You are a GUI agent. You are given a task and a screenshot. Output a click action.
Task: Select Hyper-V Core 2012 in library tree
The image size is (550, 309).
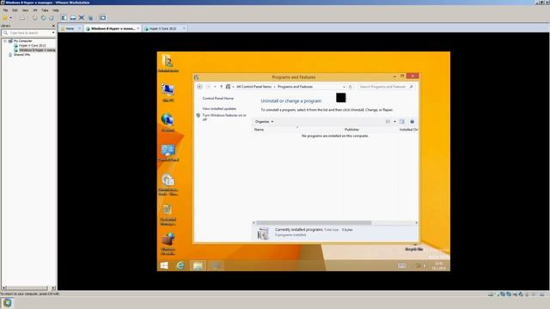[32, 45]
